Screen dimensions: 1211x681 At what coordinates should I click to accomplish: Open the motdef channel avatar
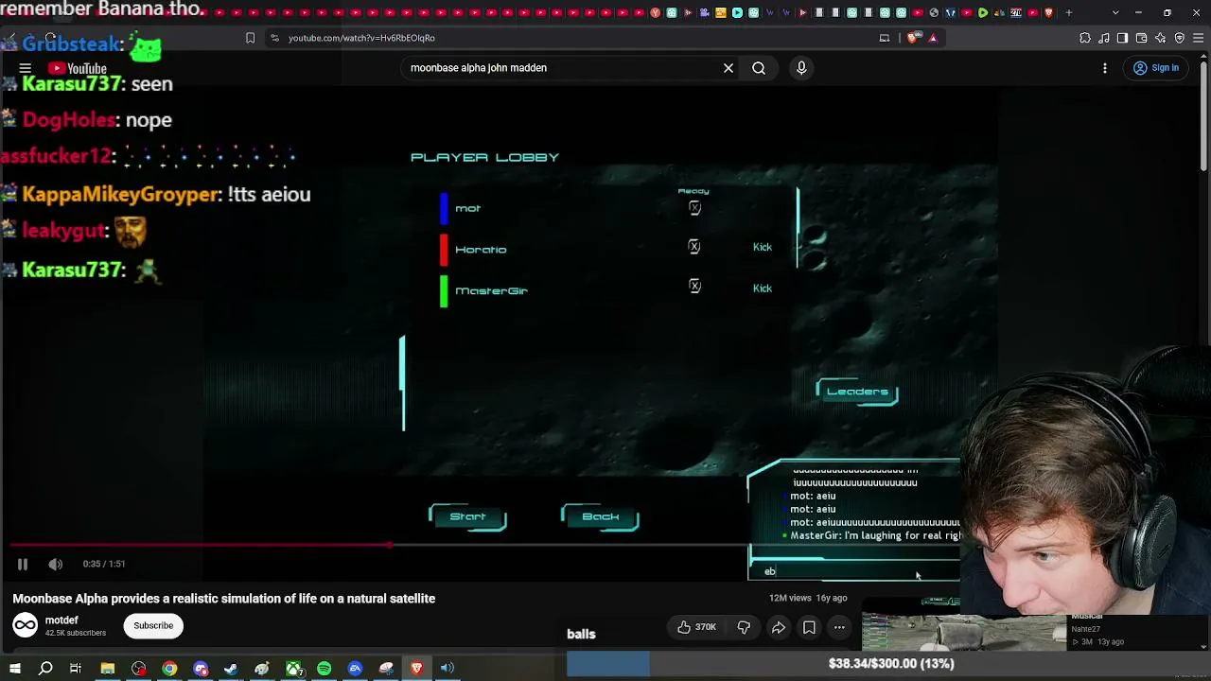(x=26, y=625)
